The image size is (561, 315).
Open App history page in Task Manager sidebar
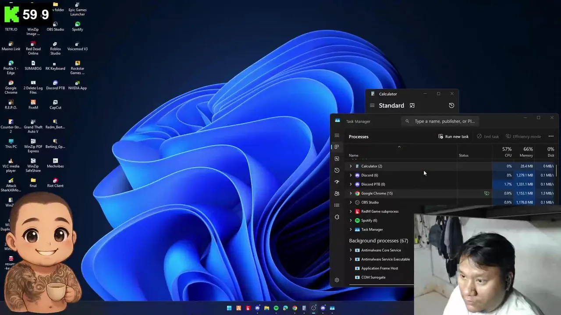[337, 170]
